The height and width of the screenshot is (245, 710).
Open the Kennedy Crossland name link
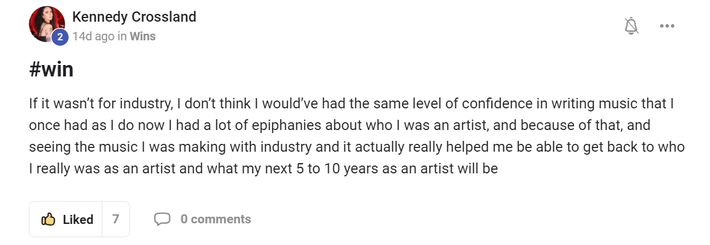[134, 17]
